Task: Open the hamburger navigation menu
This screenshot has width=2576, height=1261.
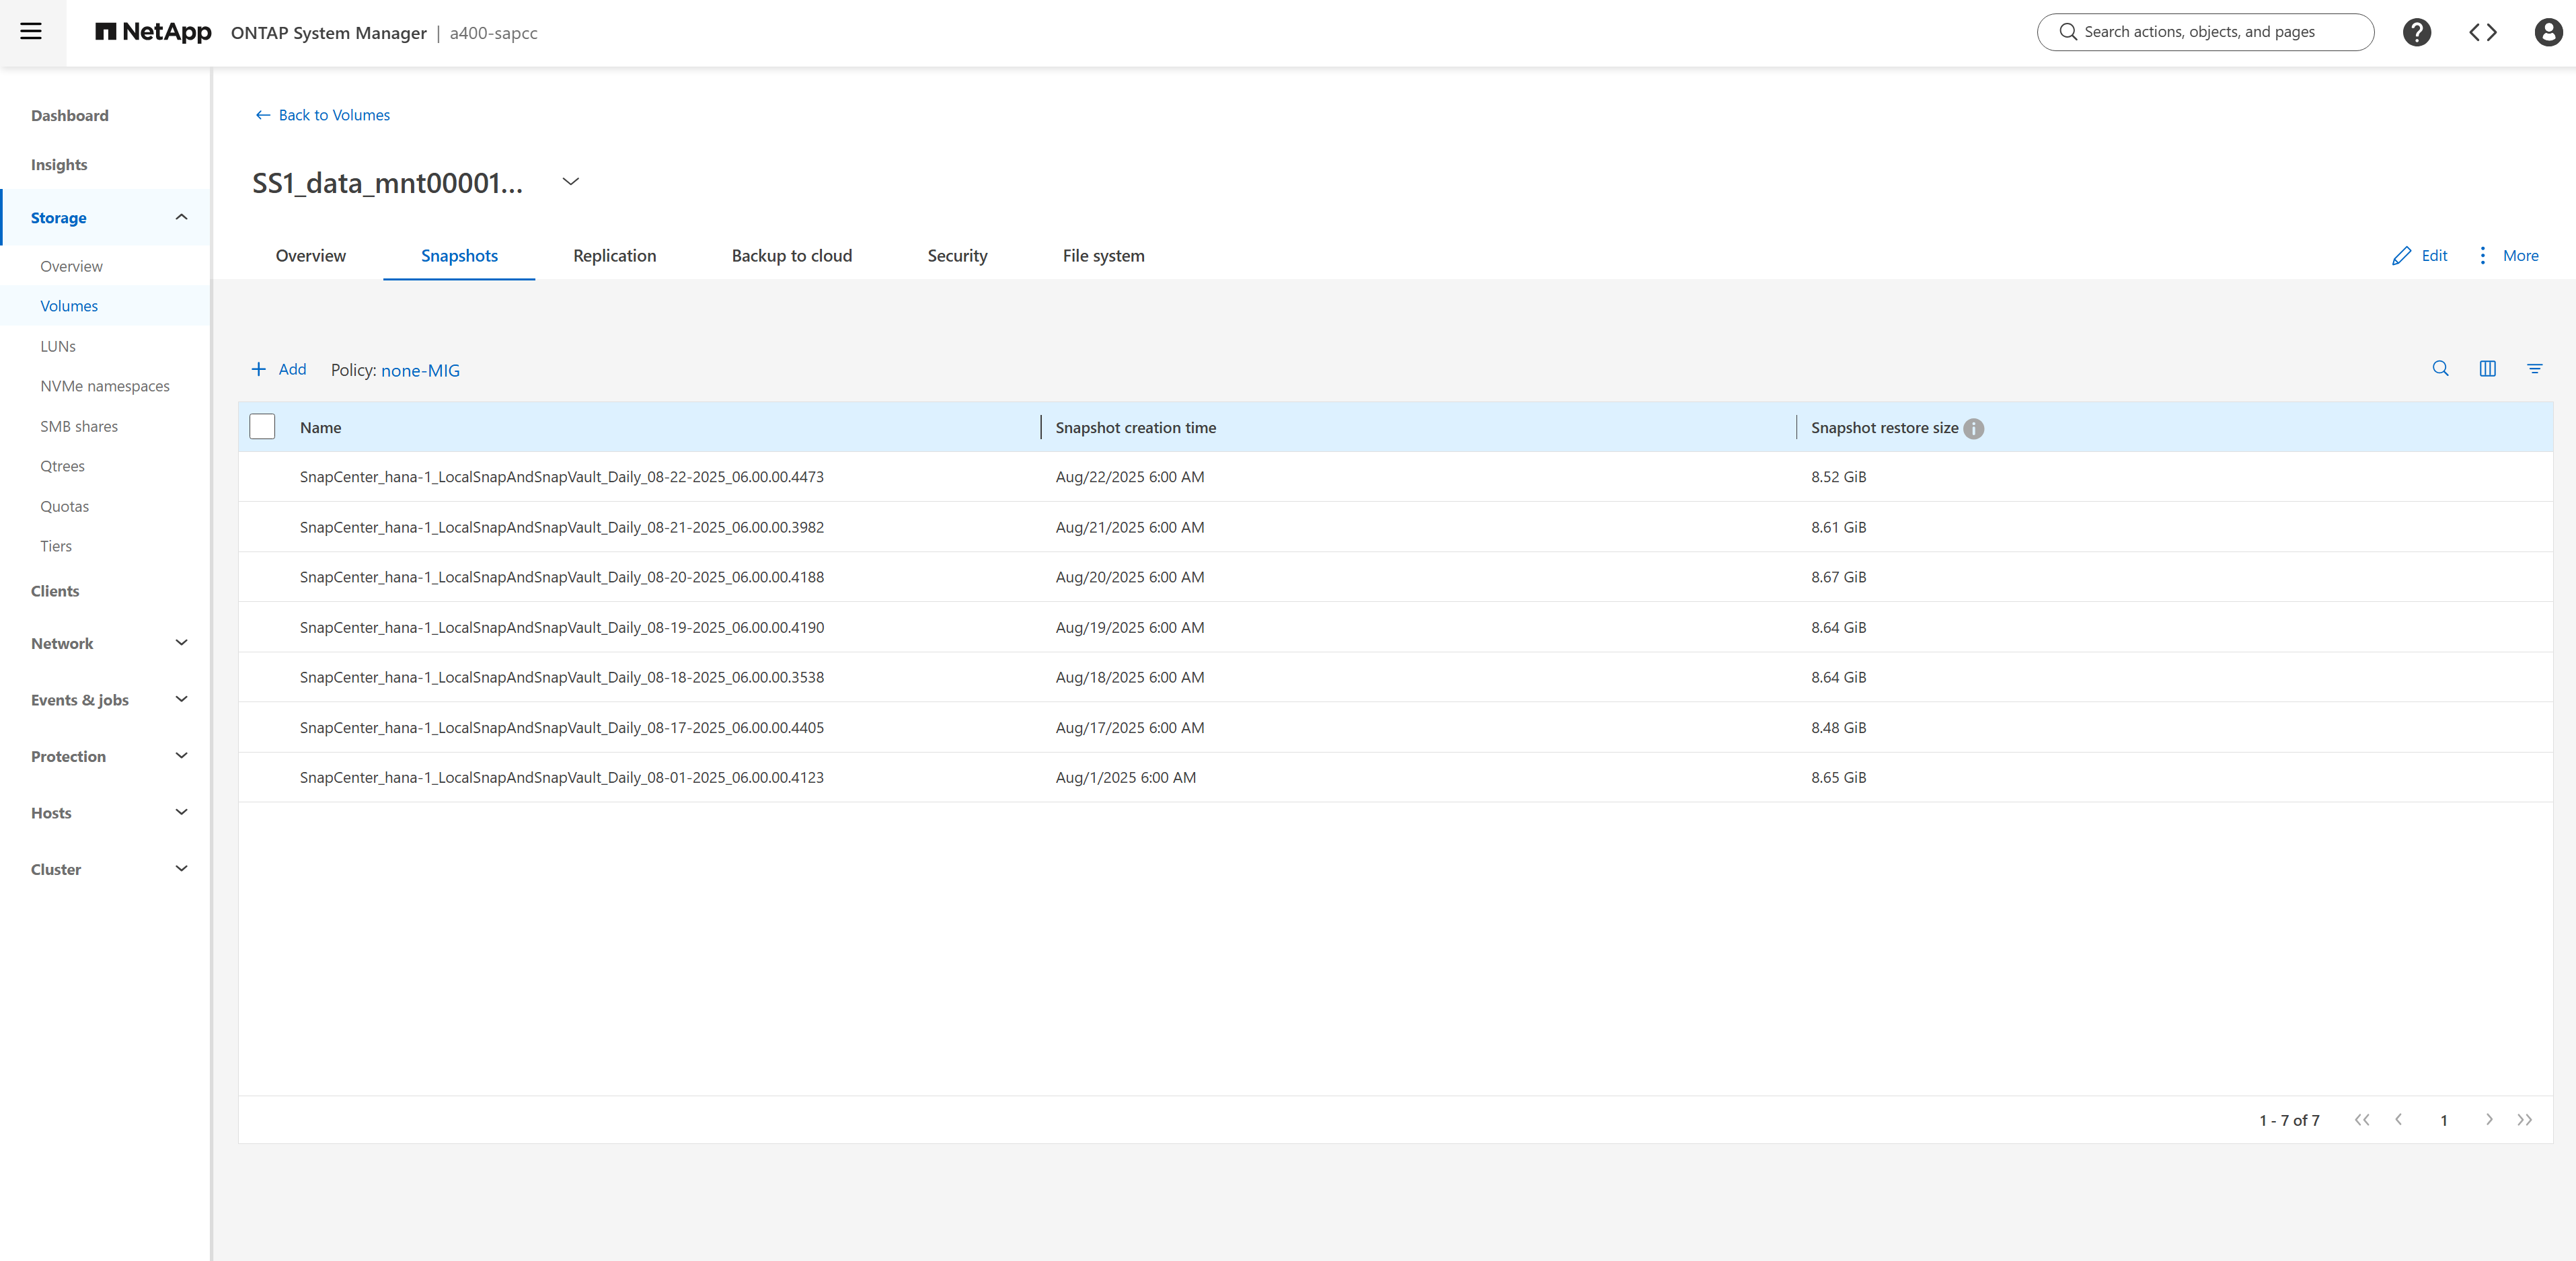Action: pos(31,32)
